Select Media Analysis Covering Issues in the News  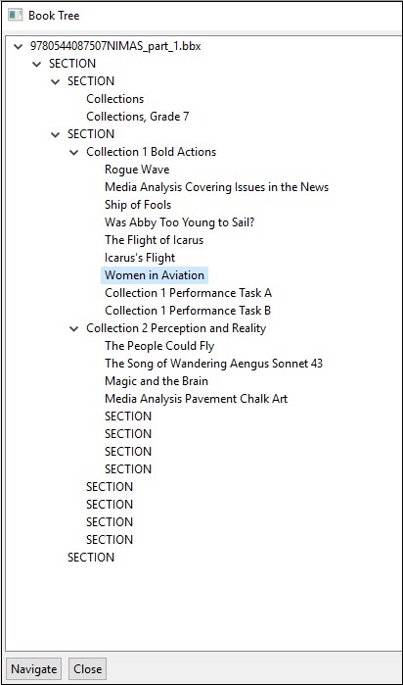[x=217, y=187]
